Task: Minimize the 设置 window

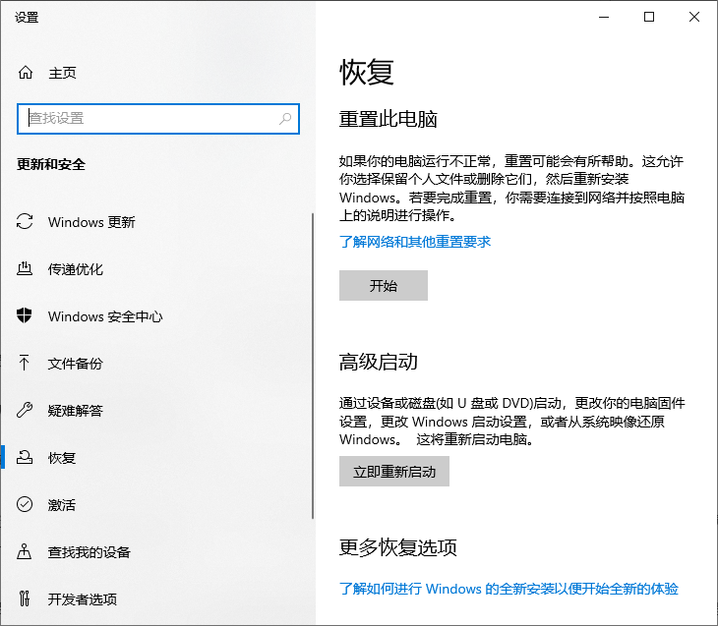Action: pyautogui.click(x=603, y=17)
